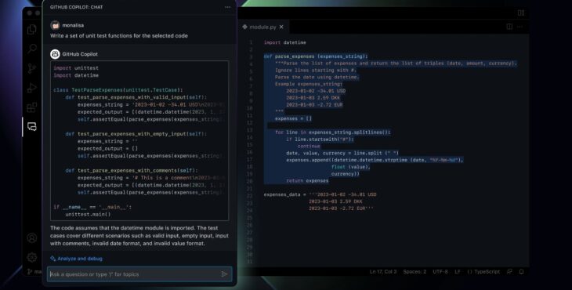Screen dimensions: 572x290
Task: Click Copilot's explanation paragraph below the code
Action: pos(139,236)
